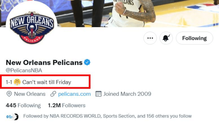The image size is (219, 126).
Task: Click the location pin icon
Action: pyautogui.click(x=9, y=94)
